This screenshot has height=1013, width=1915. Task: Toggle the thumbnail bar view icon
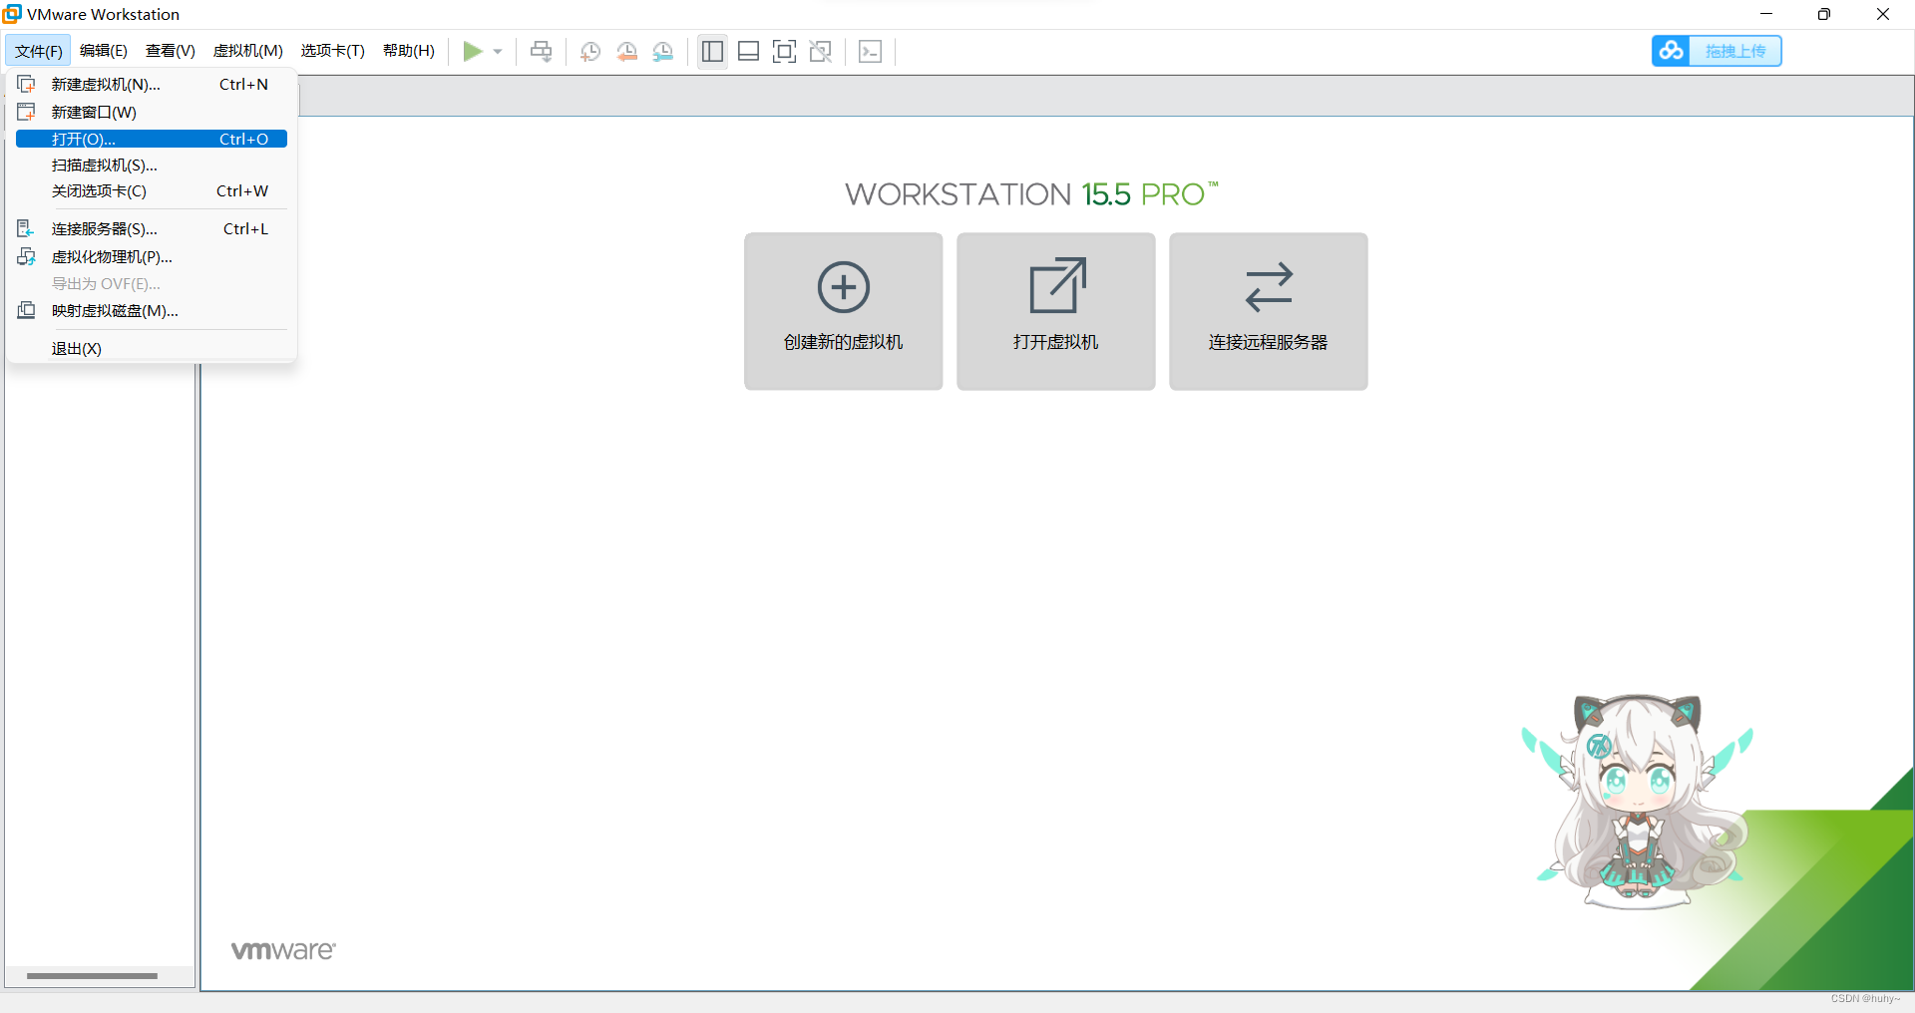tap(749, 51)
